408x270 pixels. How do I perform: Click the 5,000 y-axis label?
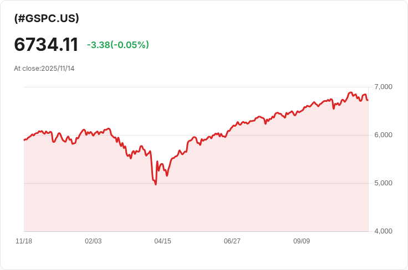pos(383,183)
